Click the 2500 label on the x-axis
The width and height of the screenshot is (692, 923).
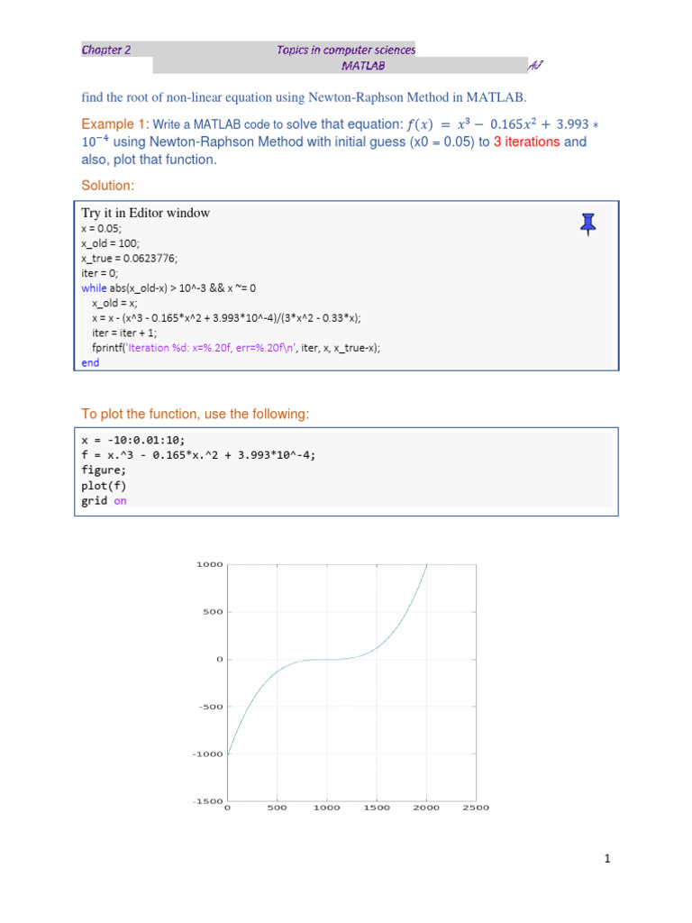point(477,808)
